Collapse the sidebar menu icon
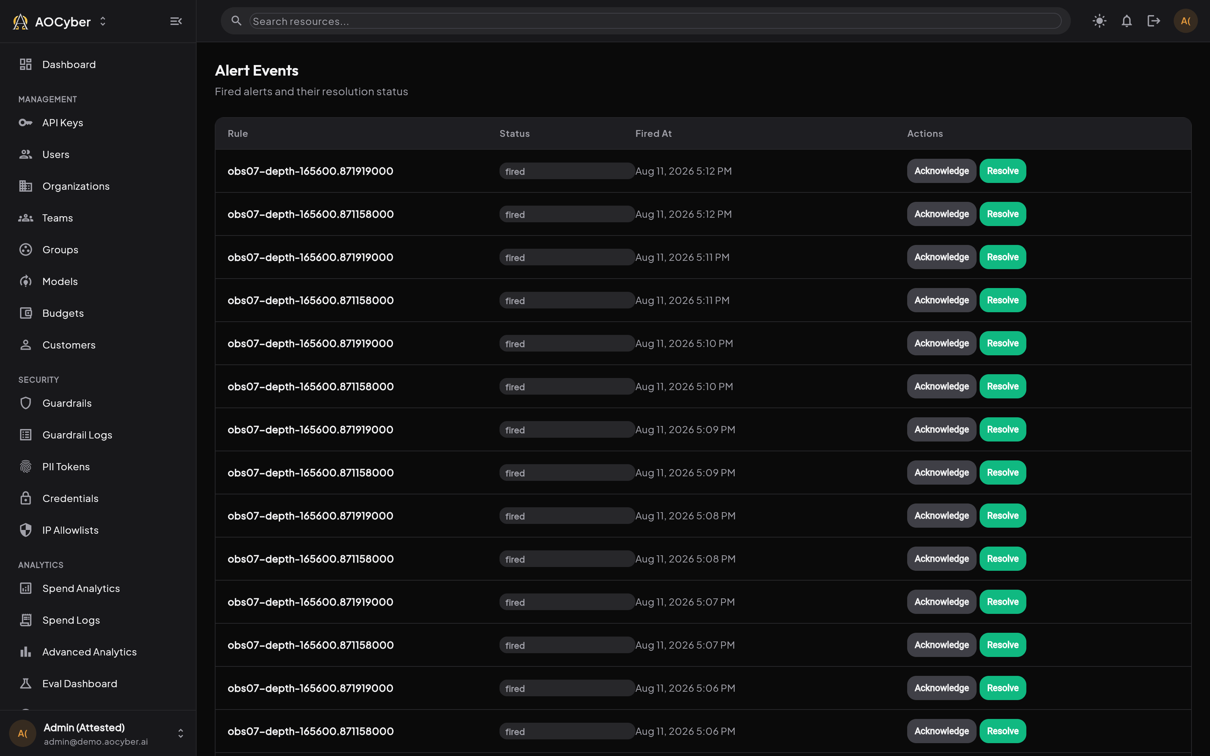Viewport: 1210px width, 756px height. coord(176,21)
